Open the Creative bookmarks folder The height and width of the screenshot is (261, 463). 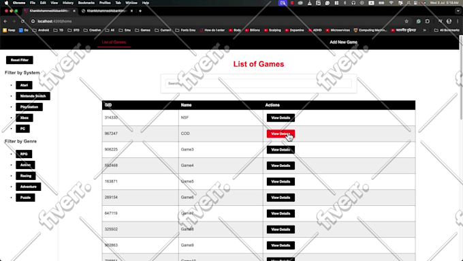[x=92, y=30]
